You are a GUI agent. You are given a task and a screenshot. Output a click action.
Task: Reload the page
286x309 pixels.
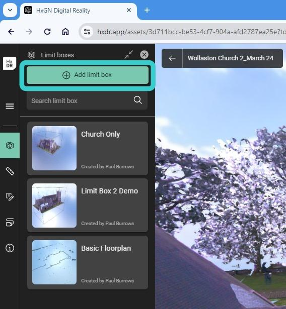tap(47, 31)
